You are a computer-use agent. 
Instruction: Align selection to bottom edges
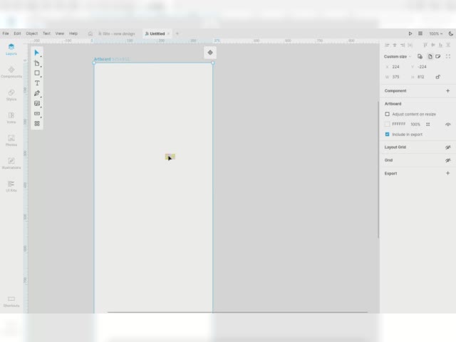tap(440, 45)
